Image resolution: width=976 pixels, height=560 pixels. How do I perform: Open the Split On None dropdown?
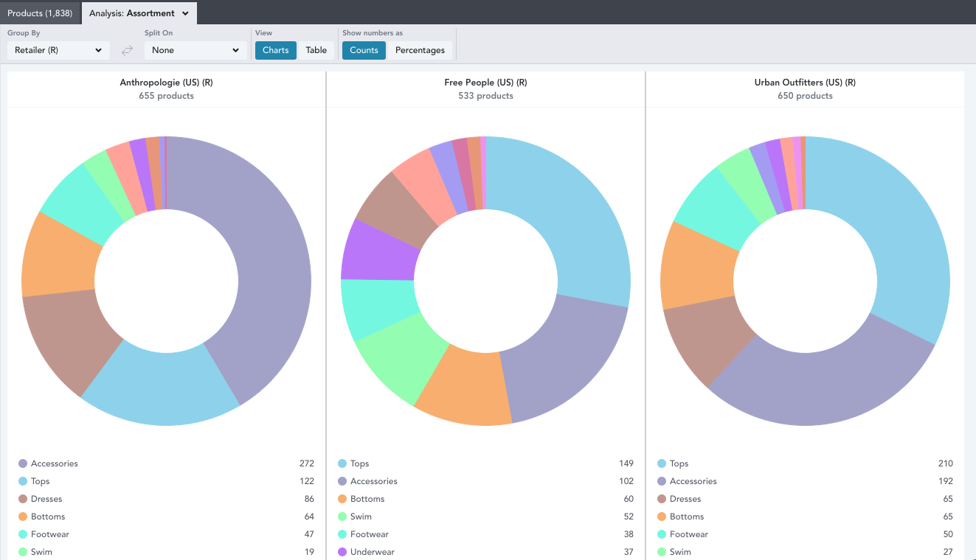(x=195, y=50)
